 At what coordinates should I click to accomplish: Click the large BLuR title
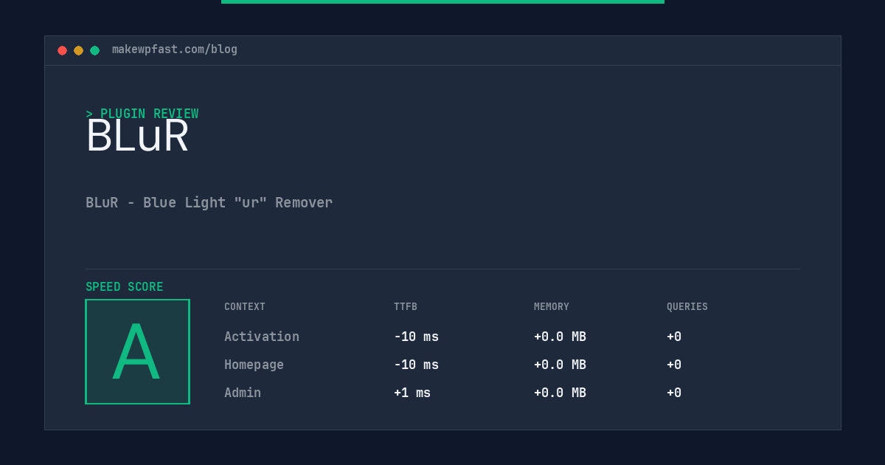(137, 136)
